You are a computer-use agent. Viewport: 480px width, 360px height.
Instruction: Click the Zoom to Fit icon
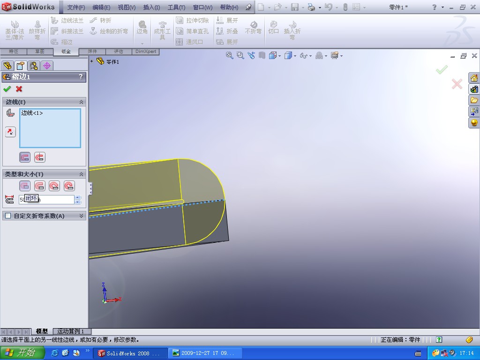229,55
